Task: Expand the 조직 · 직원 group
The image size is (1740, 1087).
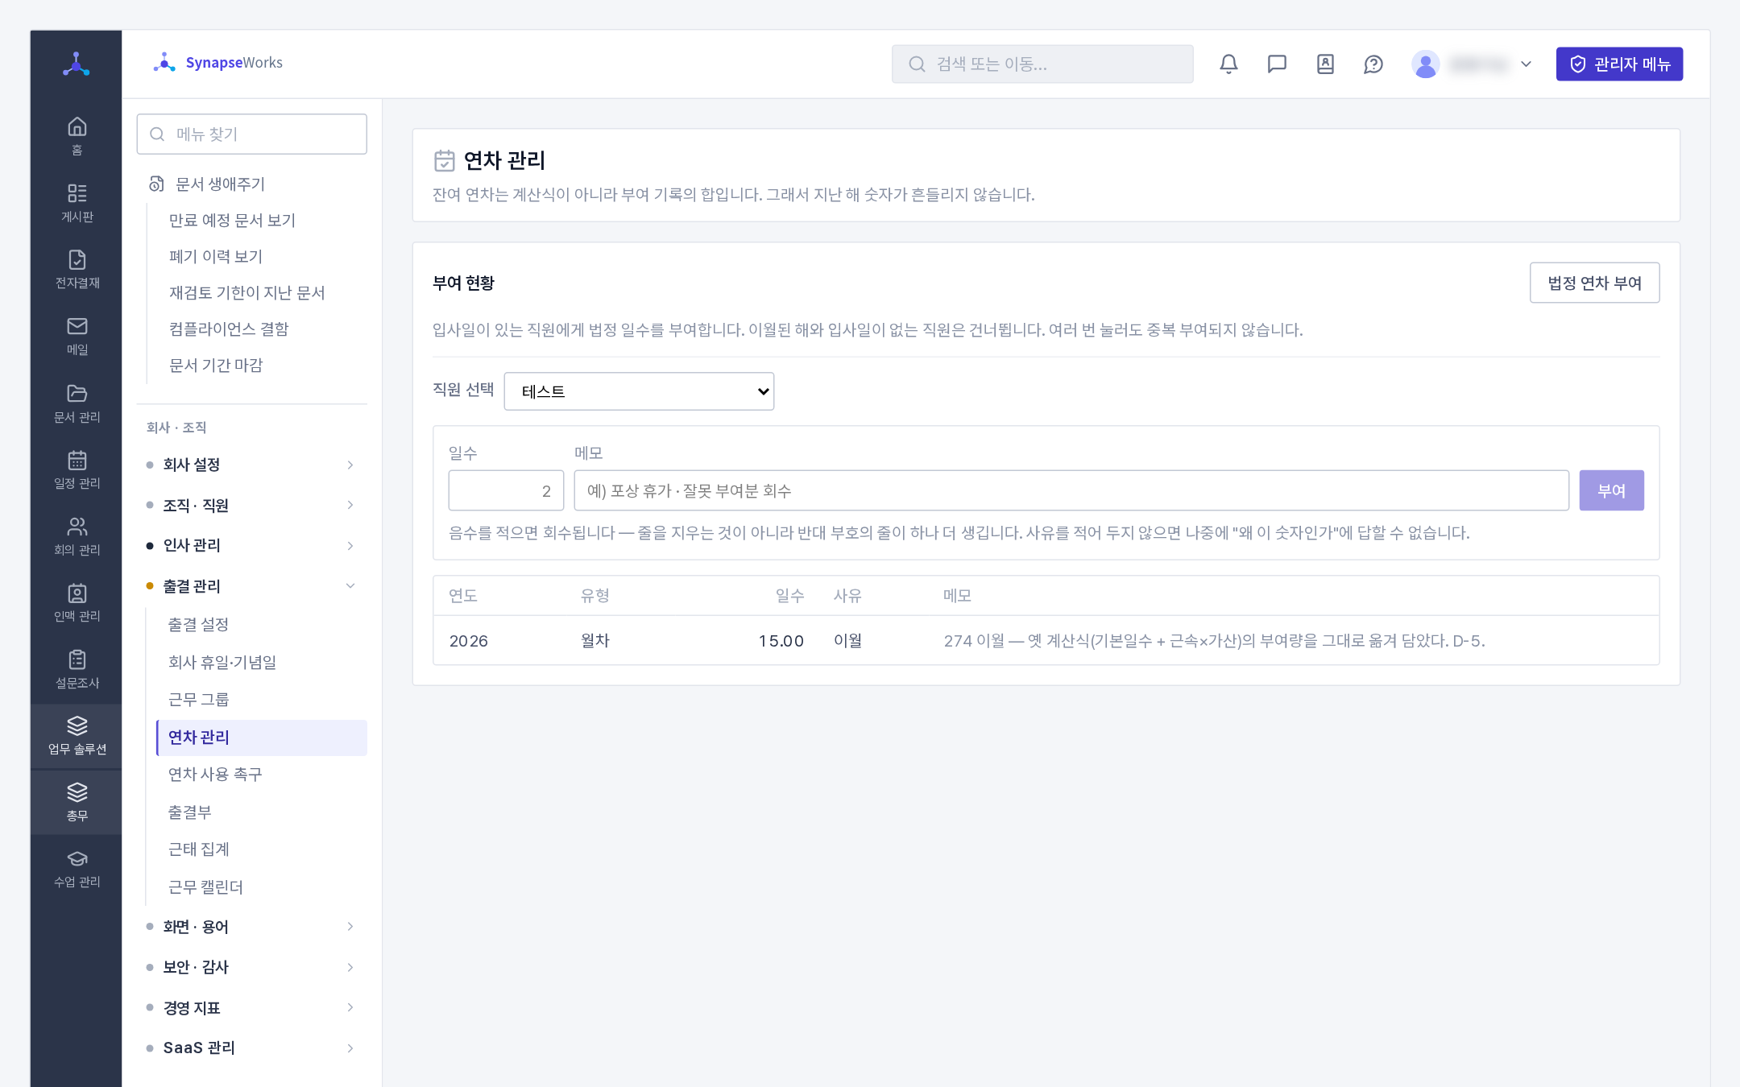Action: click(x=252, y=505)
